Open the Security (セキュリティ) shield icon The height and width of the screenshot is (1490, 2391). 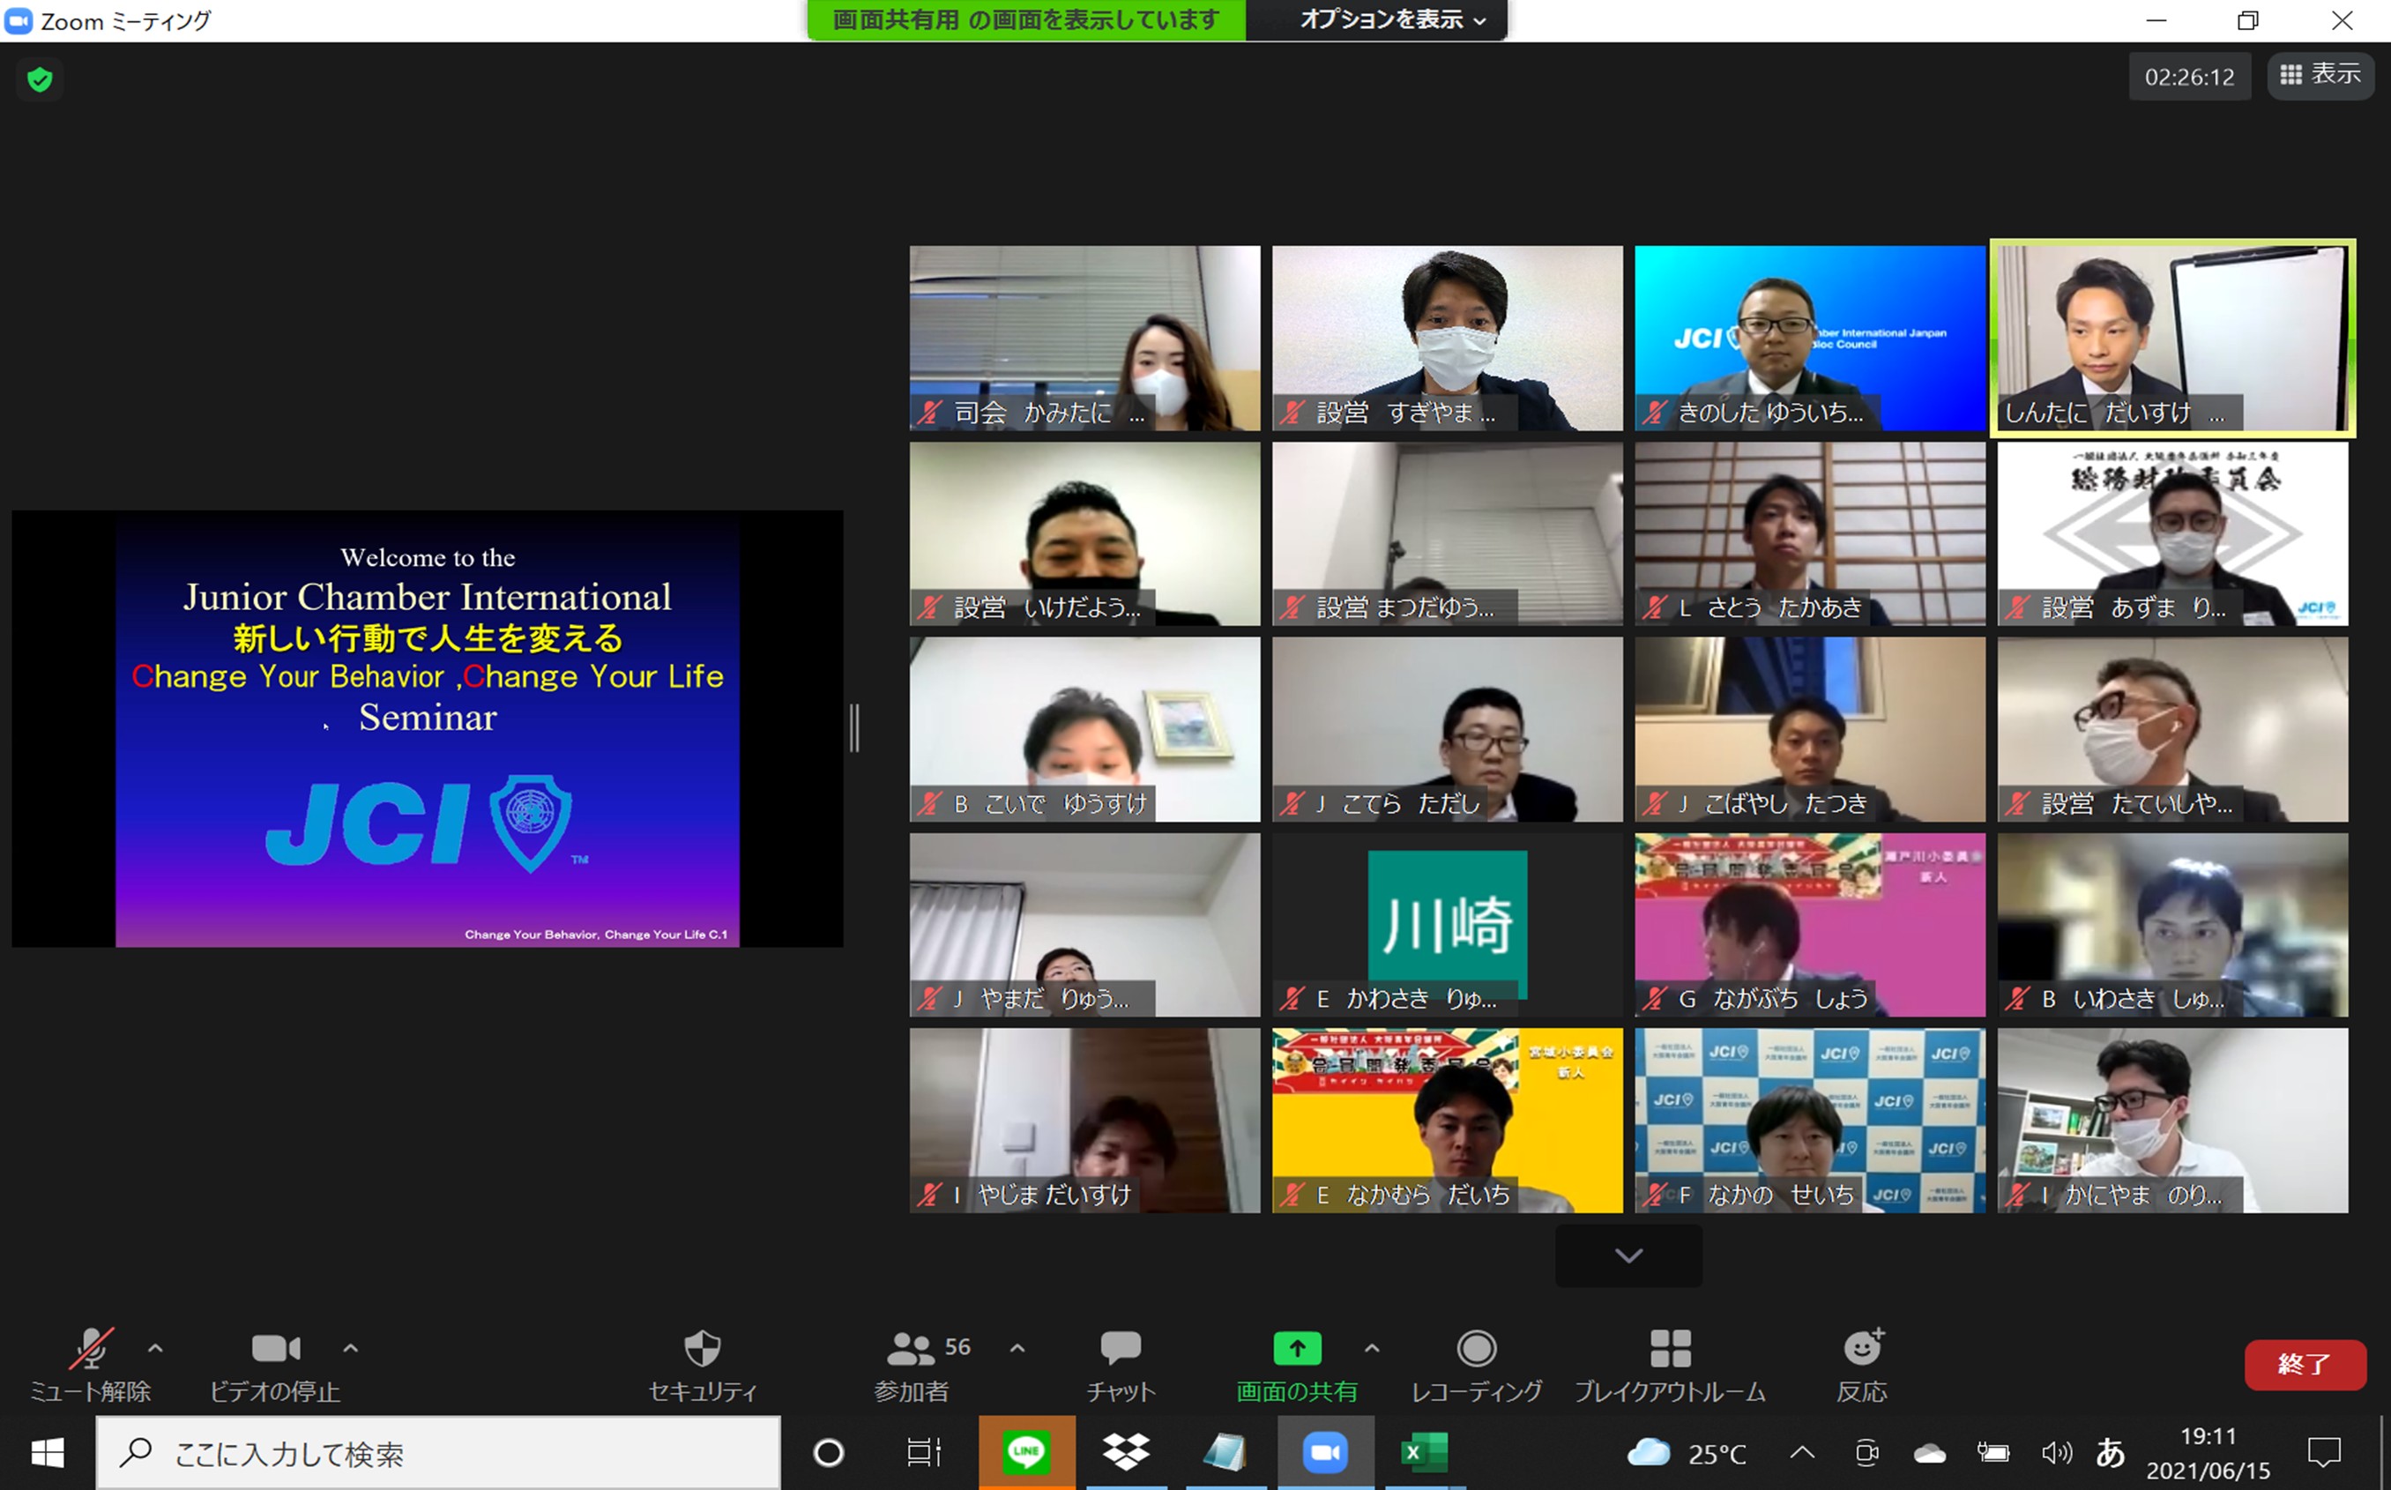703,1348
